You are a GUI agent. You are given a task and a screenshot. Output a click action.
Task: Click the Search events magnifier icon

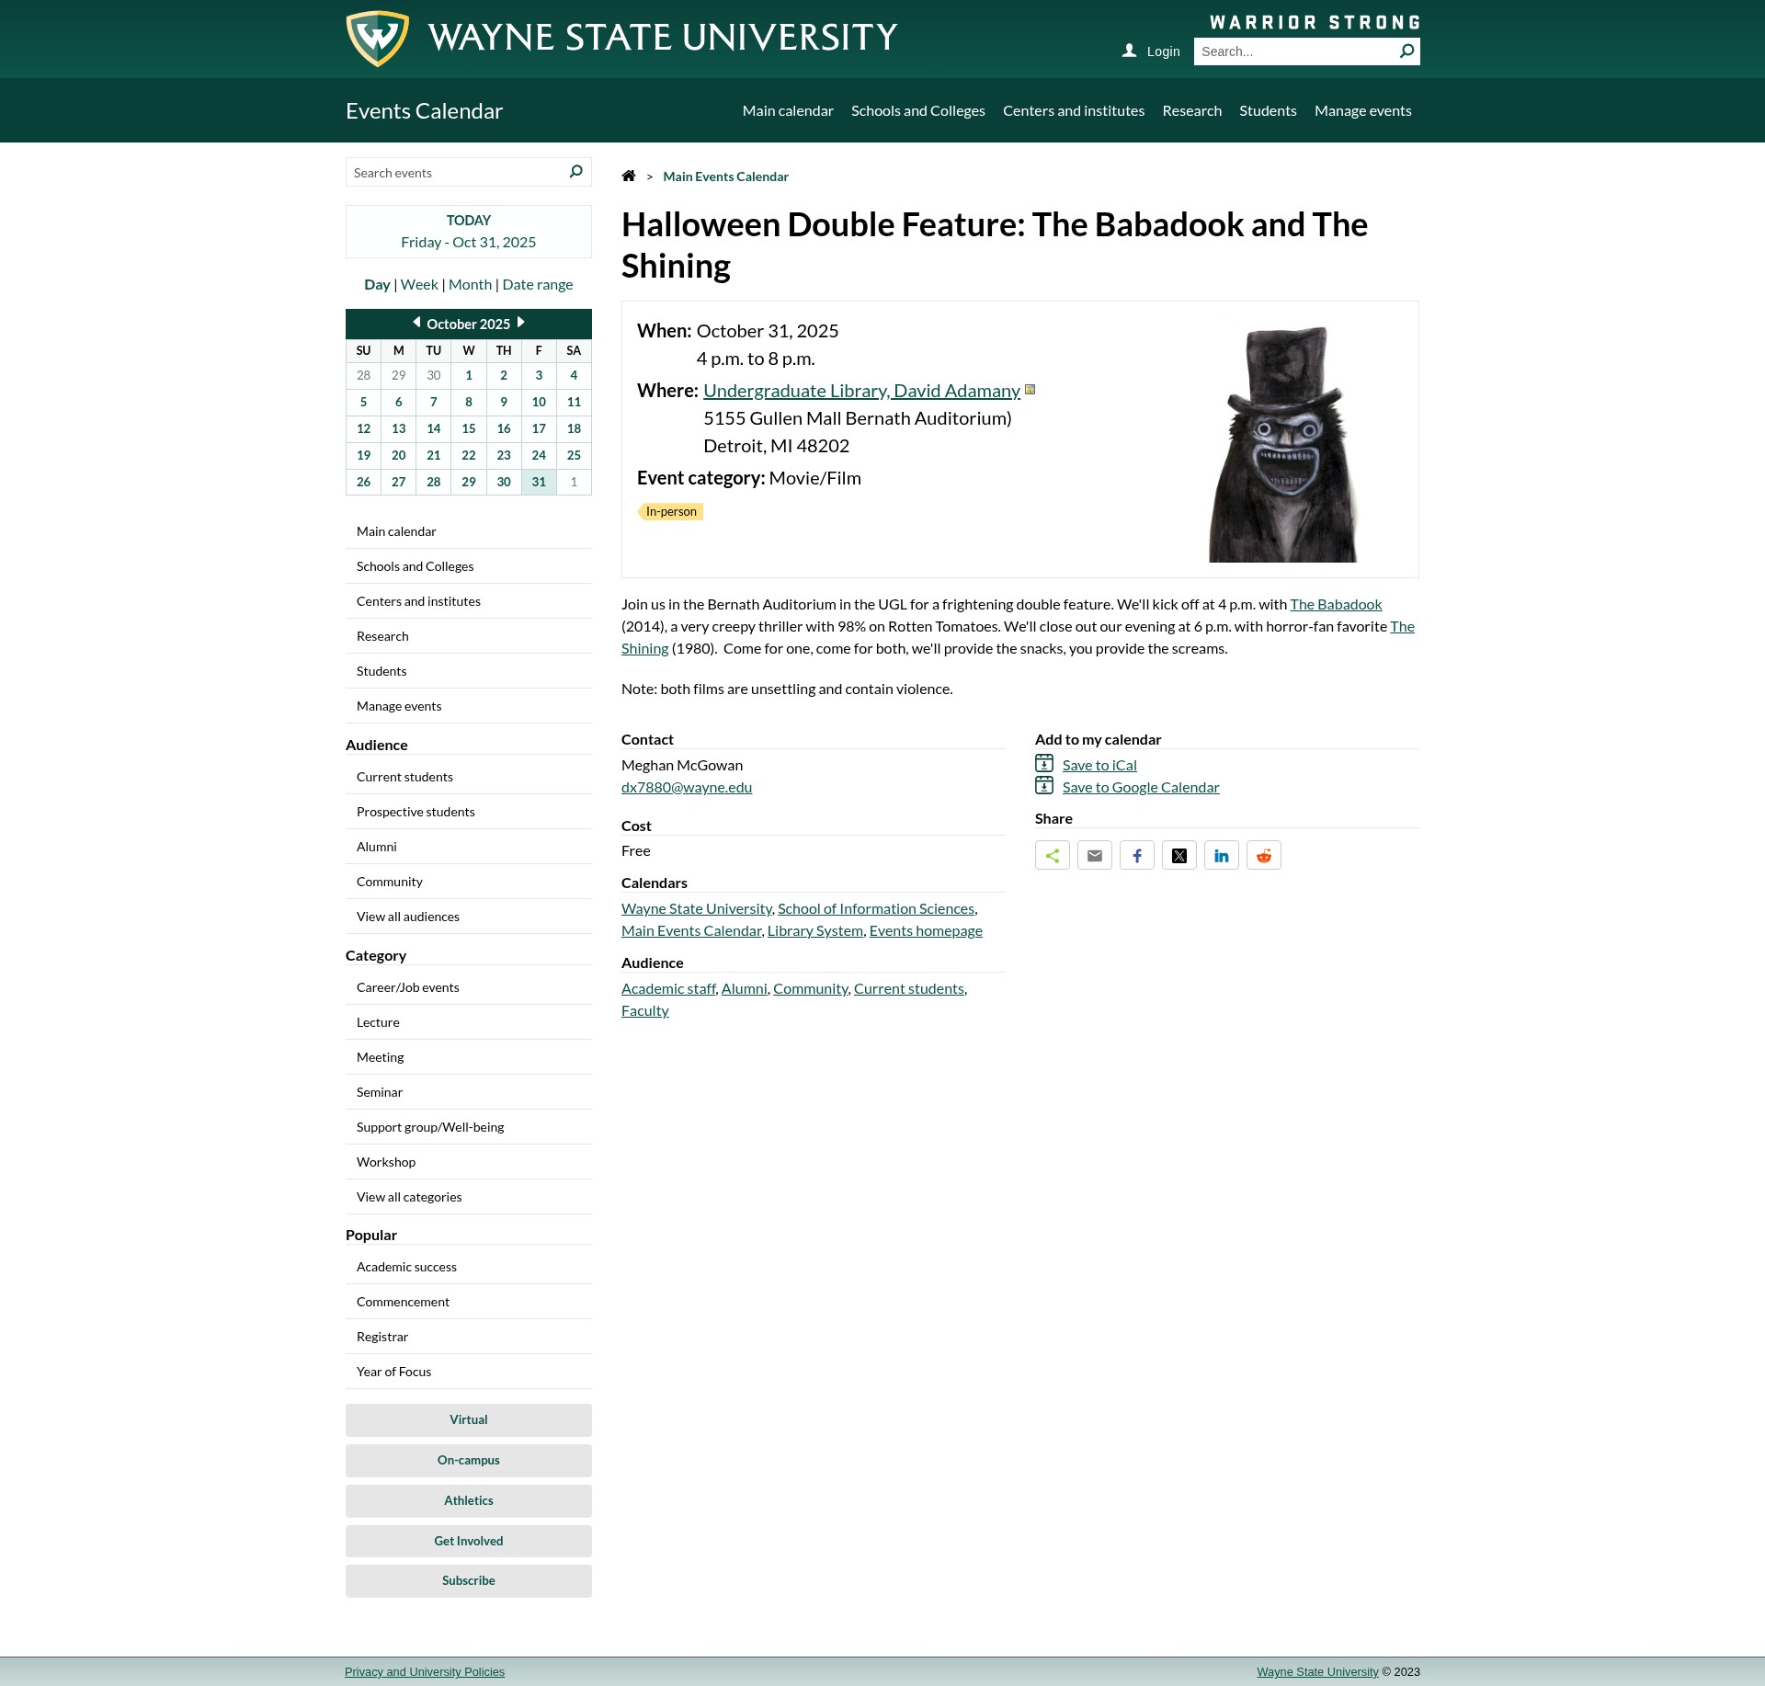(575, 172)
